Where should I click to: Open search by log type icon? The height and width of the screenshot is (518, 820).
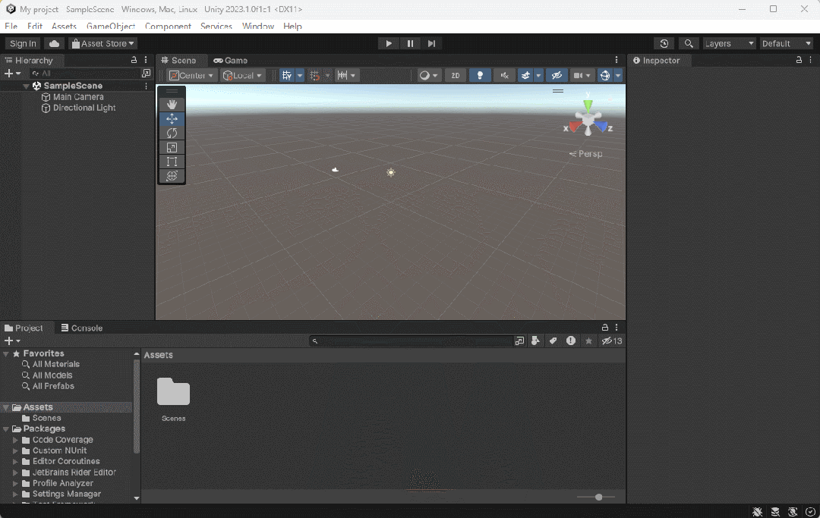click(x=570, y=341)
